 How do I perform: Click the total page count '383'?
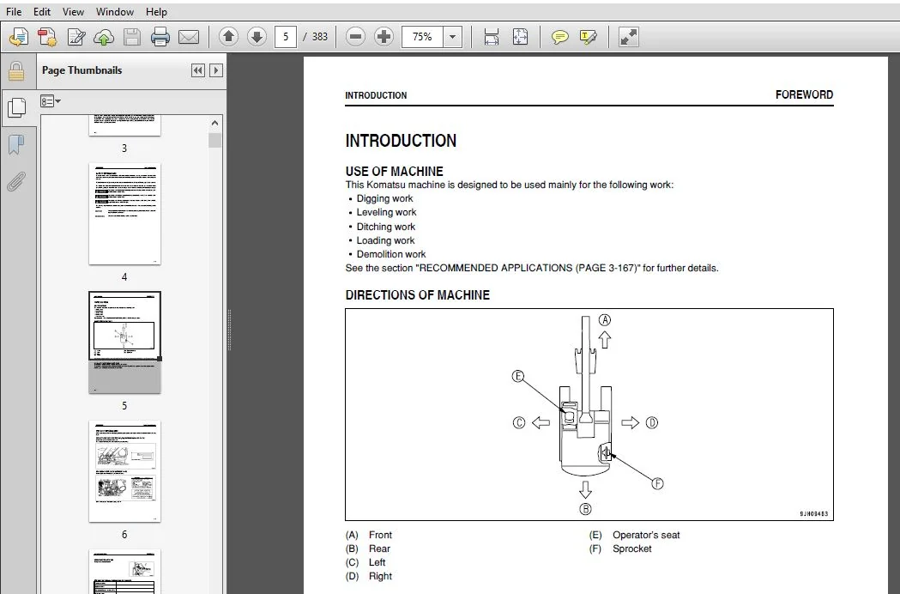320,38
